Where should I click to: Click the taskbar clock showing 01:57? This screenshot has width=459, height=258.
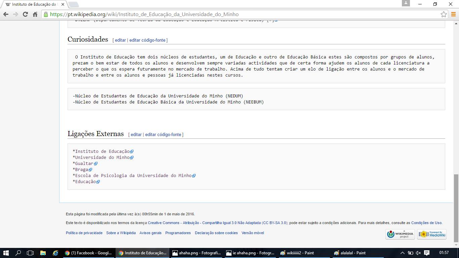(444, 253)
